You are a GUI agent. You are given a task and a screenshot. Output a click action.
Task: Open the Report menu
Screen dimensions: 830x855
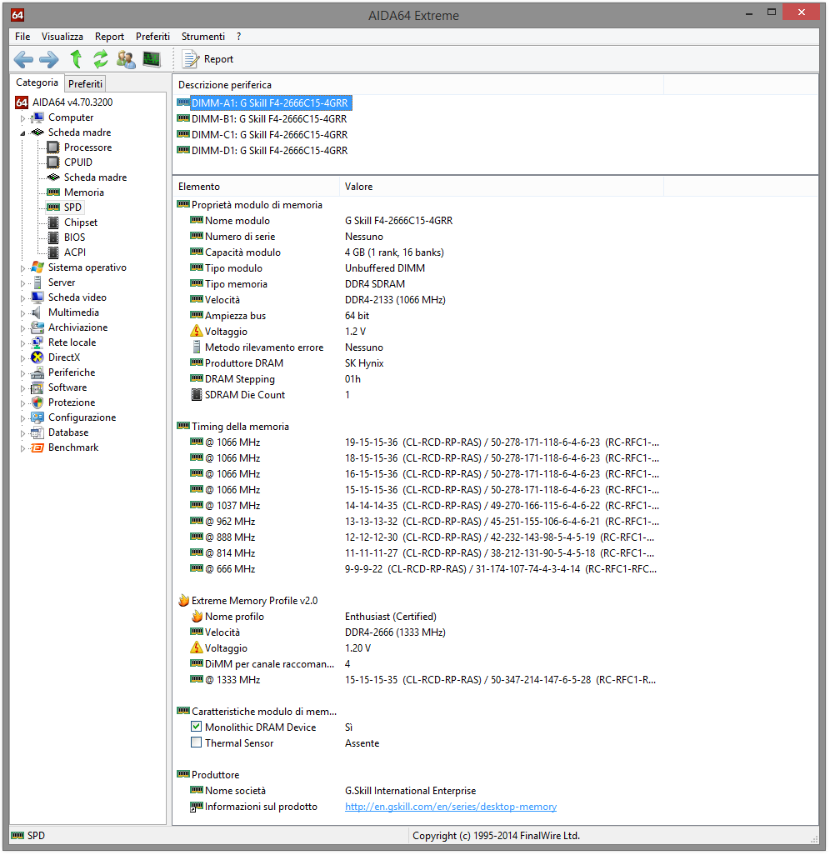tap(109, 37)
